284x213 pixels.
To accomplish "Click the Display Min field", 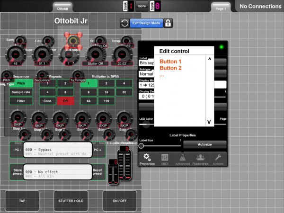I will click(147, 85).
